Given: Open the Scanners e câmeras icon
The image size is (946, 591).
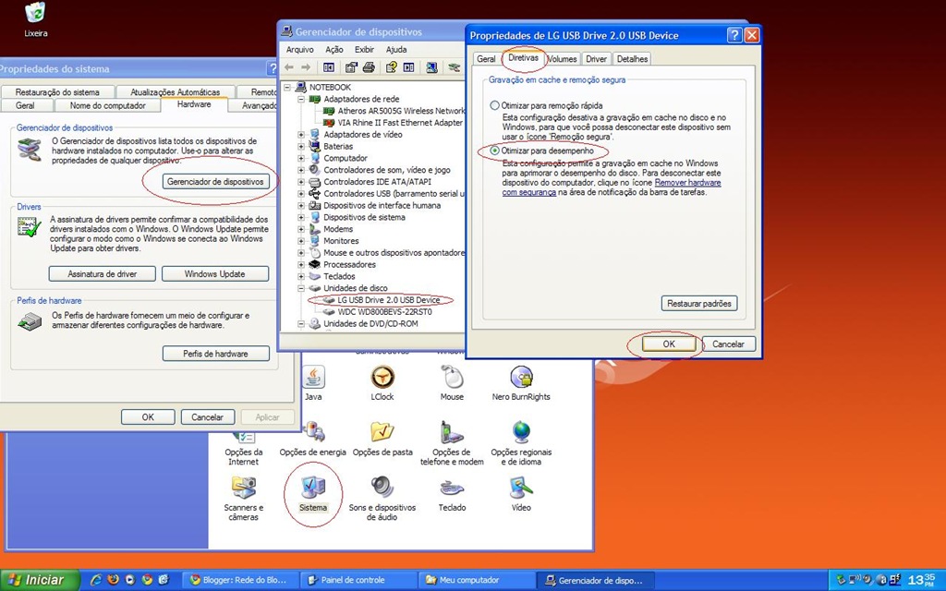Looking at the screenshot, I should 244,499.
